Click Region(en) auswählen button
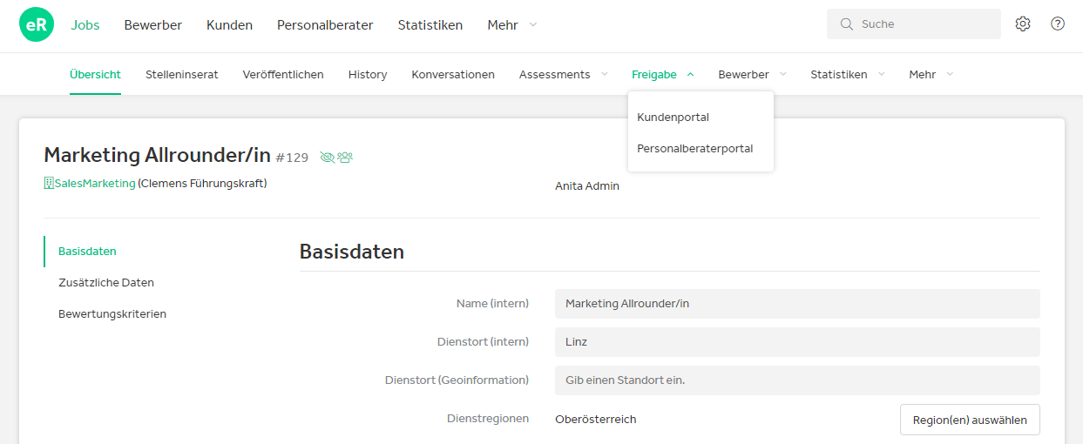 click(x=970, y=420)
